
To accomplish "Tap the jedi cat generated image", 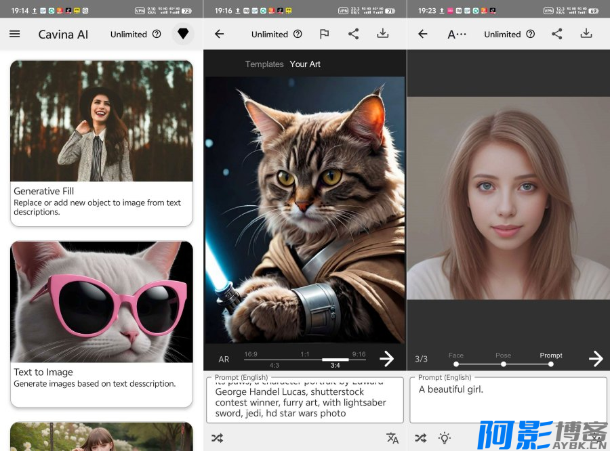I will click(x=305, y=210).
